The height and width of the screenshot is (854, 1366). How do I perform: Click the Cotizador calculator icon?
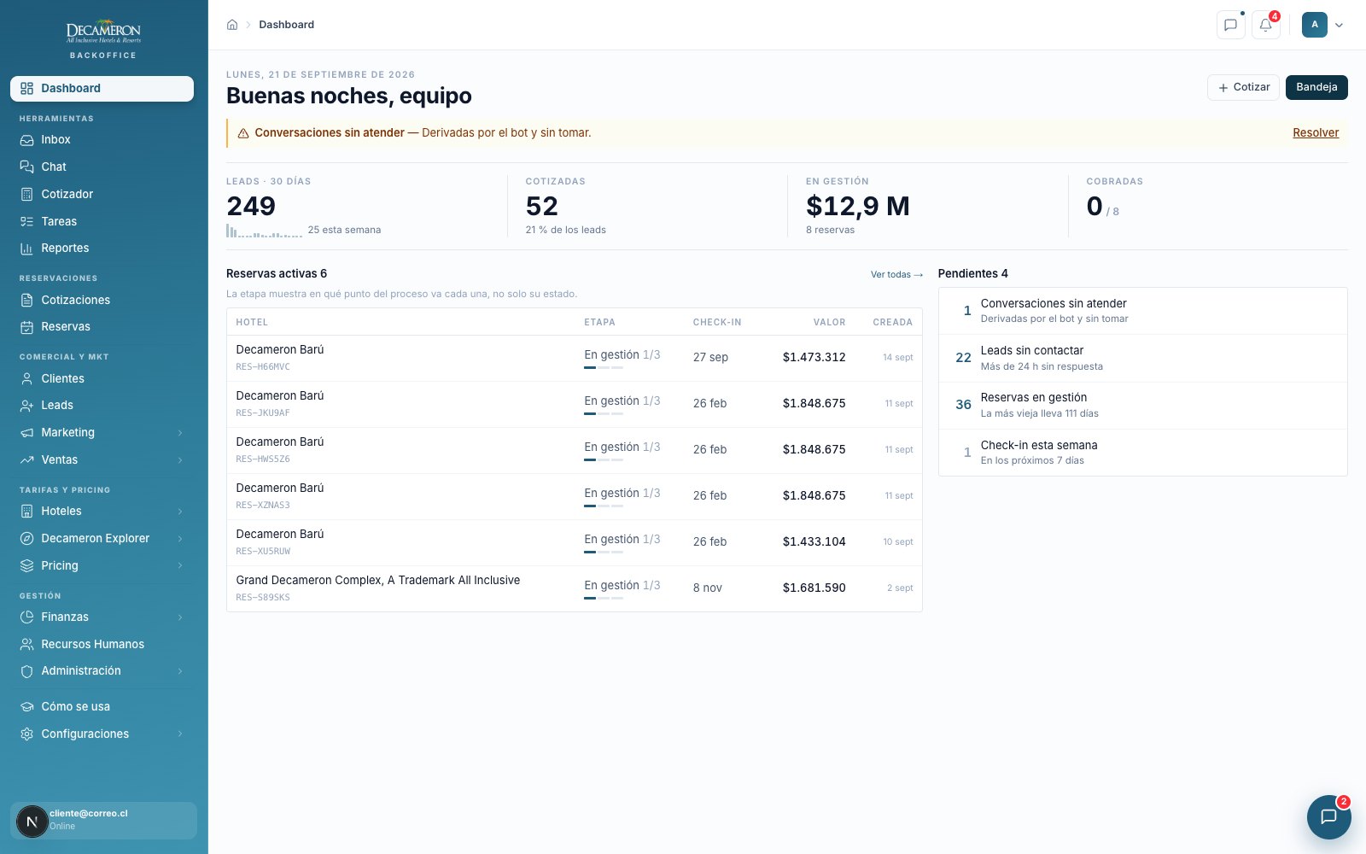click(x=27, y=195)
